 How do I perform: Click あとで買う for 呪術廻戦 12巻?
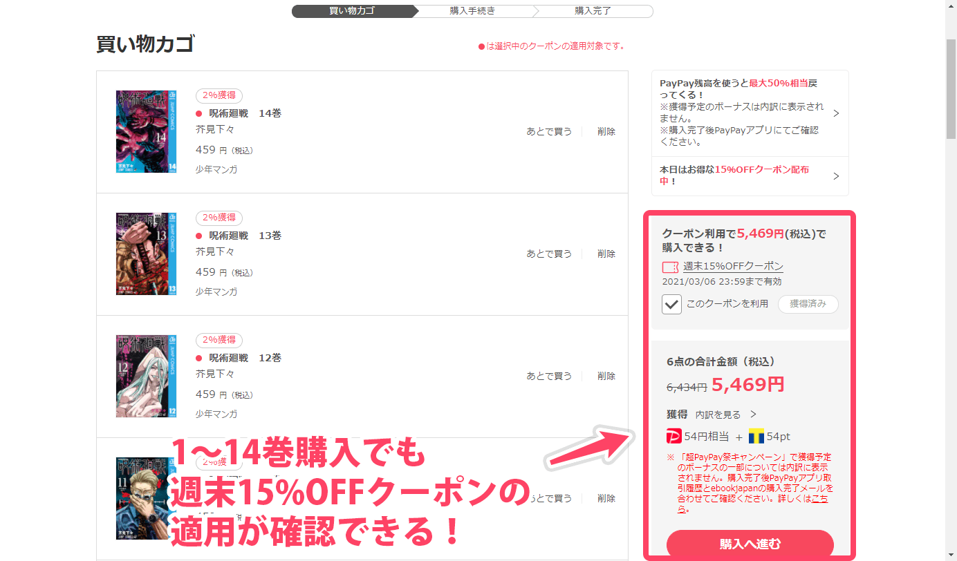tap(549, 376)
